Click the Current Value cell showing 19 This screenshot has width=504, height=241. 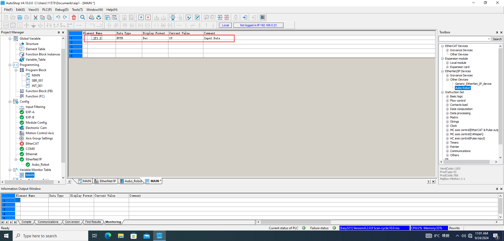tap(186, 38)
